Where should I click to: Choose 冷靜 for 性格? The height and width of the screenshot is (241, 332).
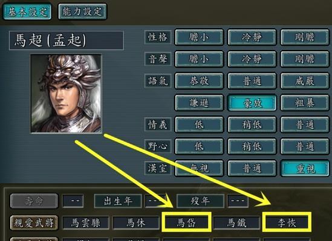pyautogui.click(x=252, y=37)
